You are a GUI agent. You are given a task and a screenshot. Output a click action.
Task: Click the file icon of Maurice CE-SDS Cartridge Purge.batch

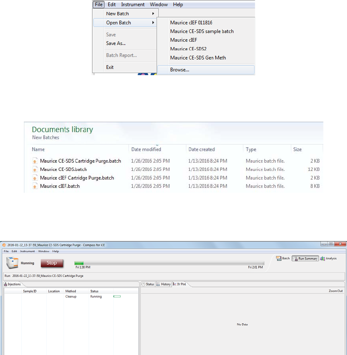(x=35, y=161)
